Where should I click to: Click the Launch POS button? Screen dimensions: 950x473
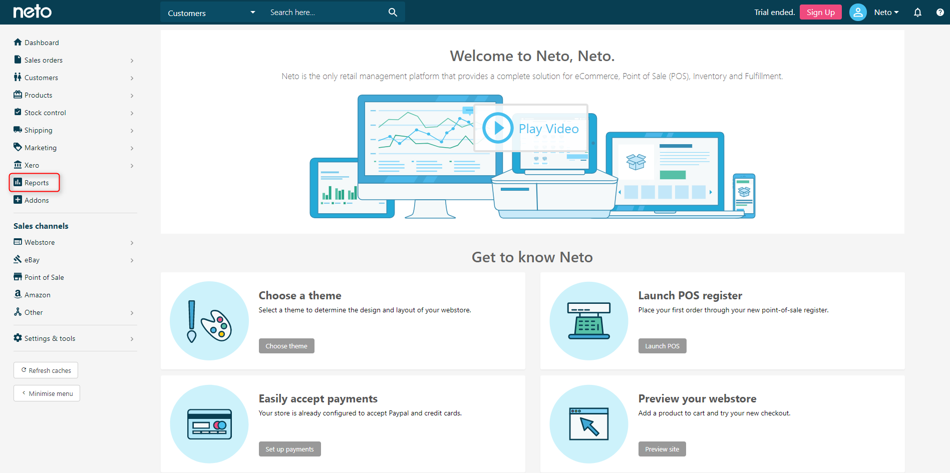click(x=662, y=346)
